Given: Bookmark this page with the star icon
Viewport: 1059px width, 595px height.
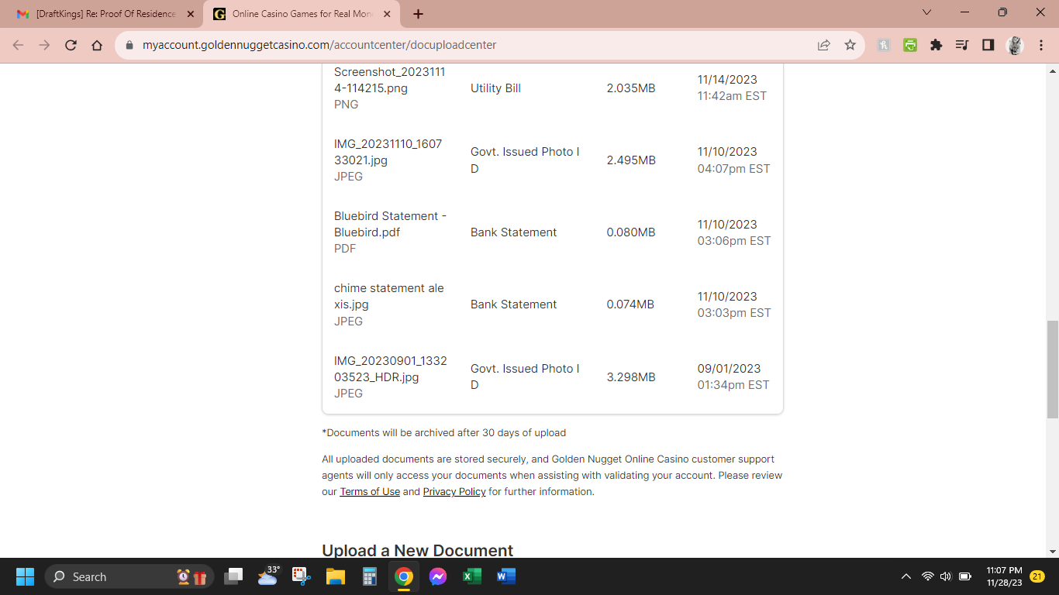Looking at the screenshot, I should (x=850, y=45).
